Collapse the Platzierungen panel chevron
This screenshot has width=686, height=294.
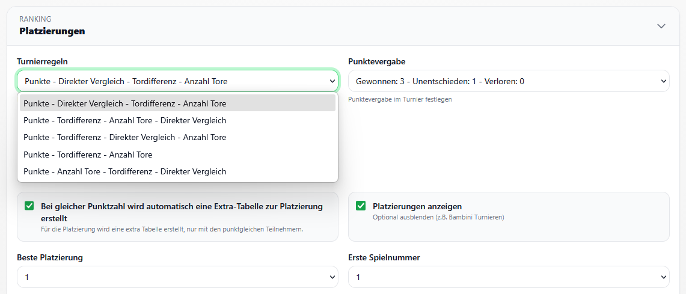661,26
